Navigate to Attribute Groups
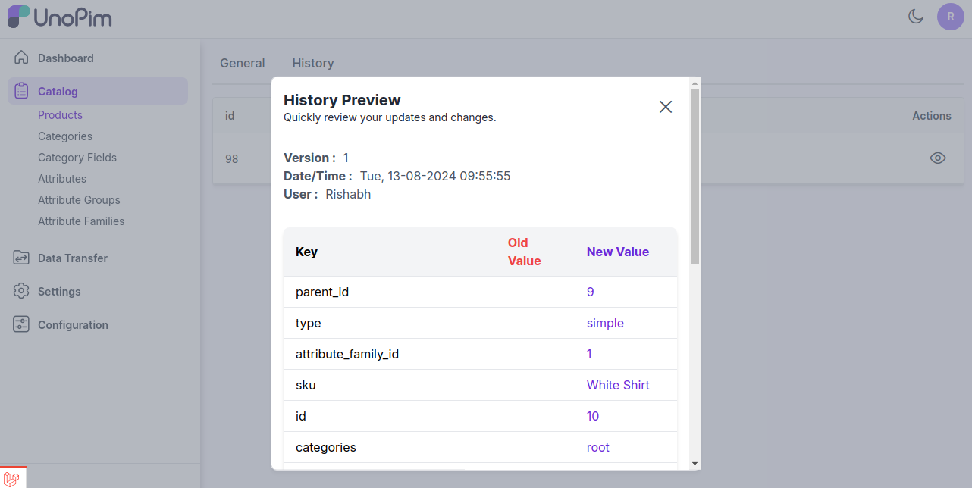972x488 pixels. pos(79,200)
